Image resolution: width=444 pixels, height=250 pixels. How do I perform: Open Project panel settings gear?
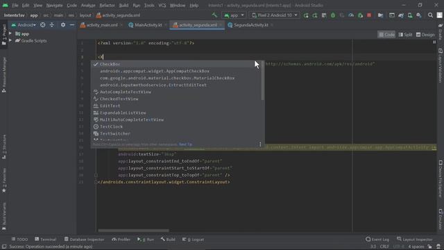[x=63, y=25]
